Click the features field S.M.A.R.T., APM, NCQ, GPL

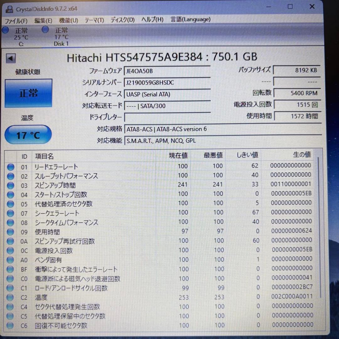tap(223, 141)
